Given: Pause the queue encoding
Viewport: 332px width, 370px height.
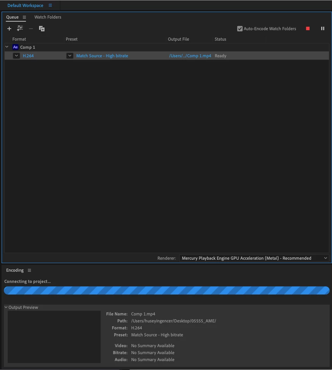Looking at the screenshot, I should (x=323, y=29).
